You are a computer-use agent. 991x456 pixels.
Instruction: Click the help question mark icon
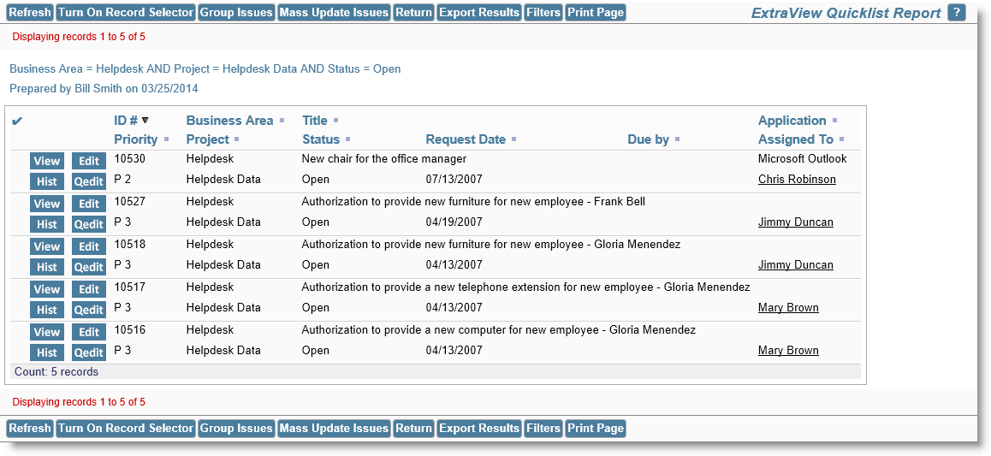[957, 13]
